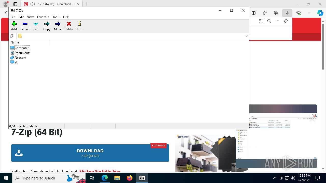Open a new browser tab
This screenshot has height=183, width=326.
pyautogui.click(x=87, y=4)
